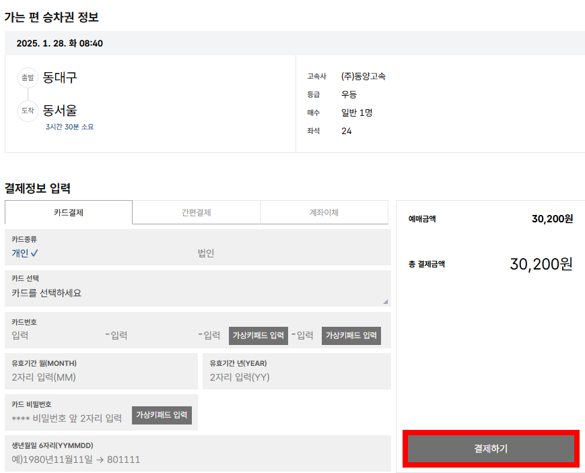This screenshot has width=585, height=473.
Task: Open the 계좌이체 tab
Action: click(324, 212)
